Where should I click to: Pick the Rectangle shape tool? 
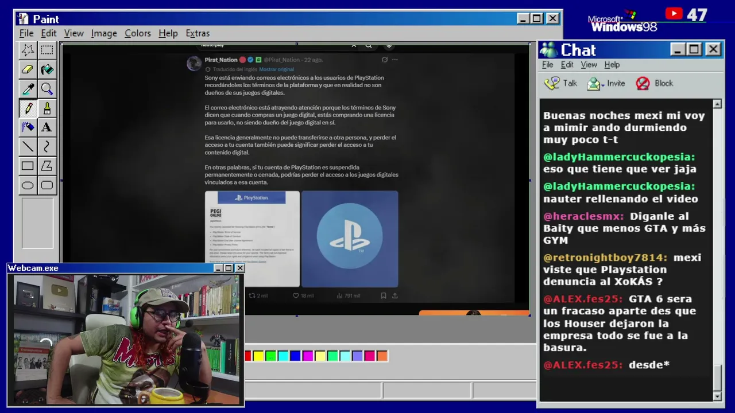click(28, 166)
